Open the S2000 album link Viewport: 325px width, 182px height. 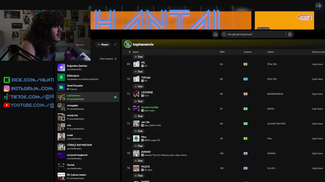pos(271,109)
